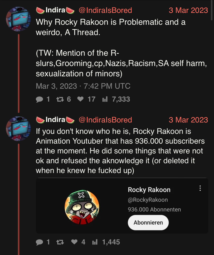Image resolution: width=214 pixels, height=255 pixels.
Task: Click retweet icon on first tweet
Action: [x=60, y=99]
